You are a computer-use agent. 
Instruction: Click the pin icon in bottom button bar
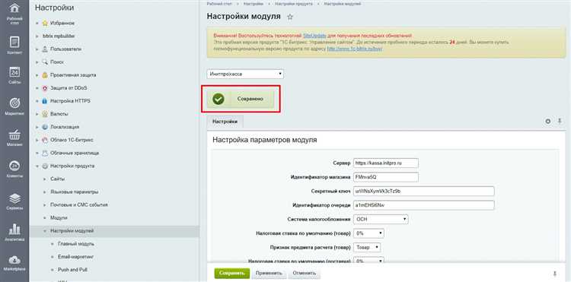coord(554,274)
